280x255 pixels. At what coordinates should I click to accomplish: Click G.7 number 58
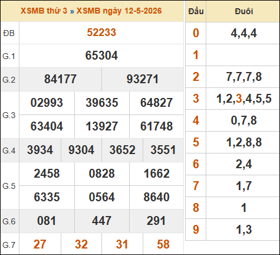tap(163, 244)
